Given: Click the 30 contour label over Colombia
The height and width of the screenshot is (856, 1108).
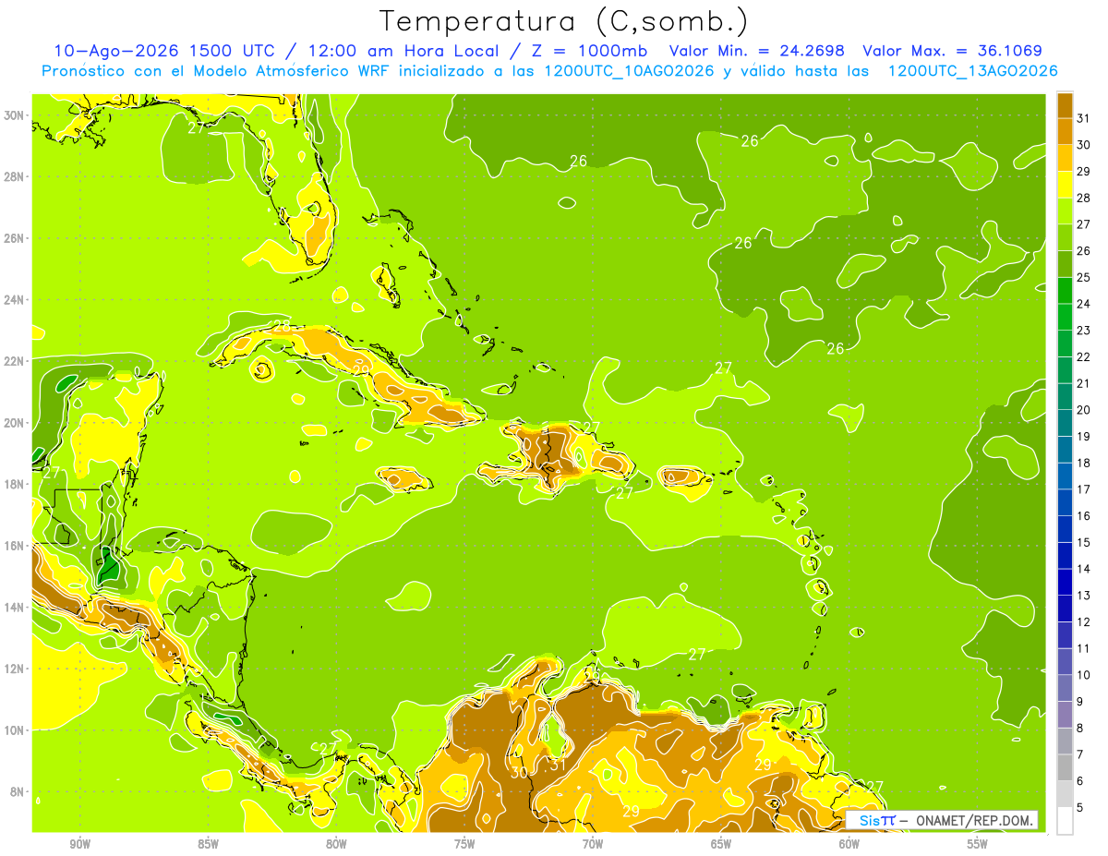Looking at the screenshot, I should (519, 772).
